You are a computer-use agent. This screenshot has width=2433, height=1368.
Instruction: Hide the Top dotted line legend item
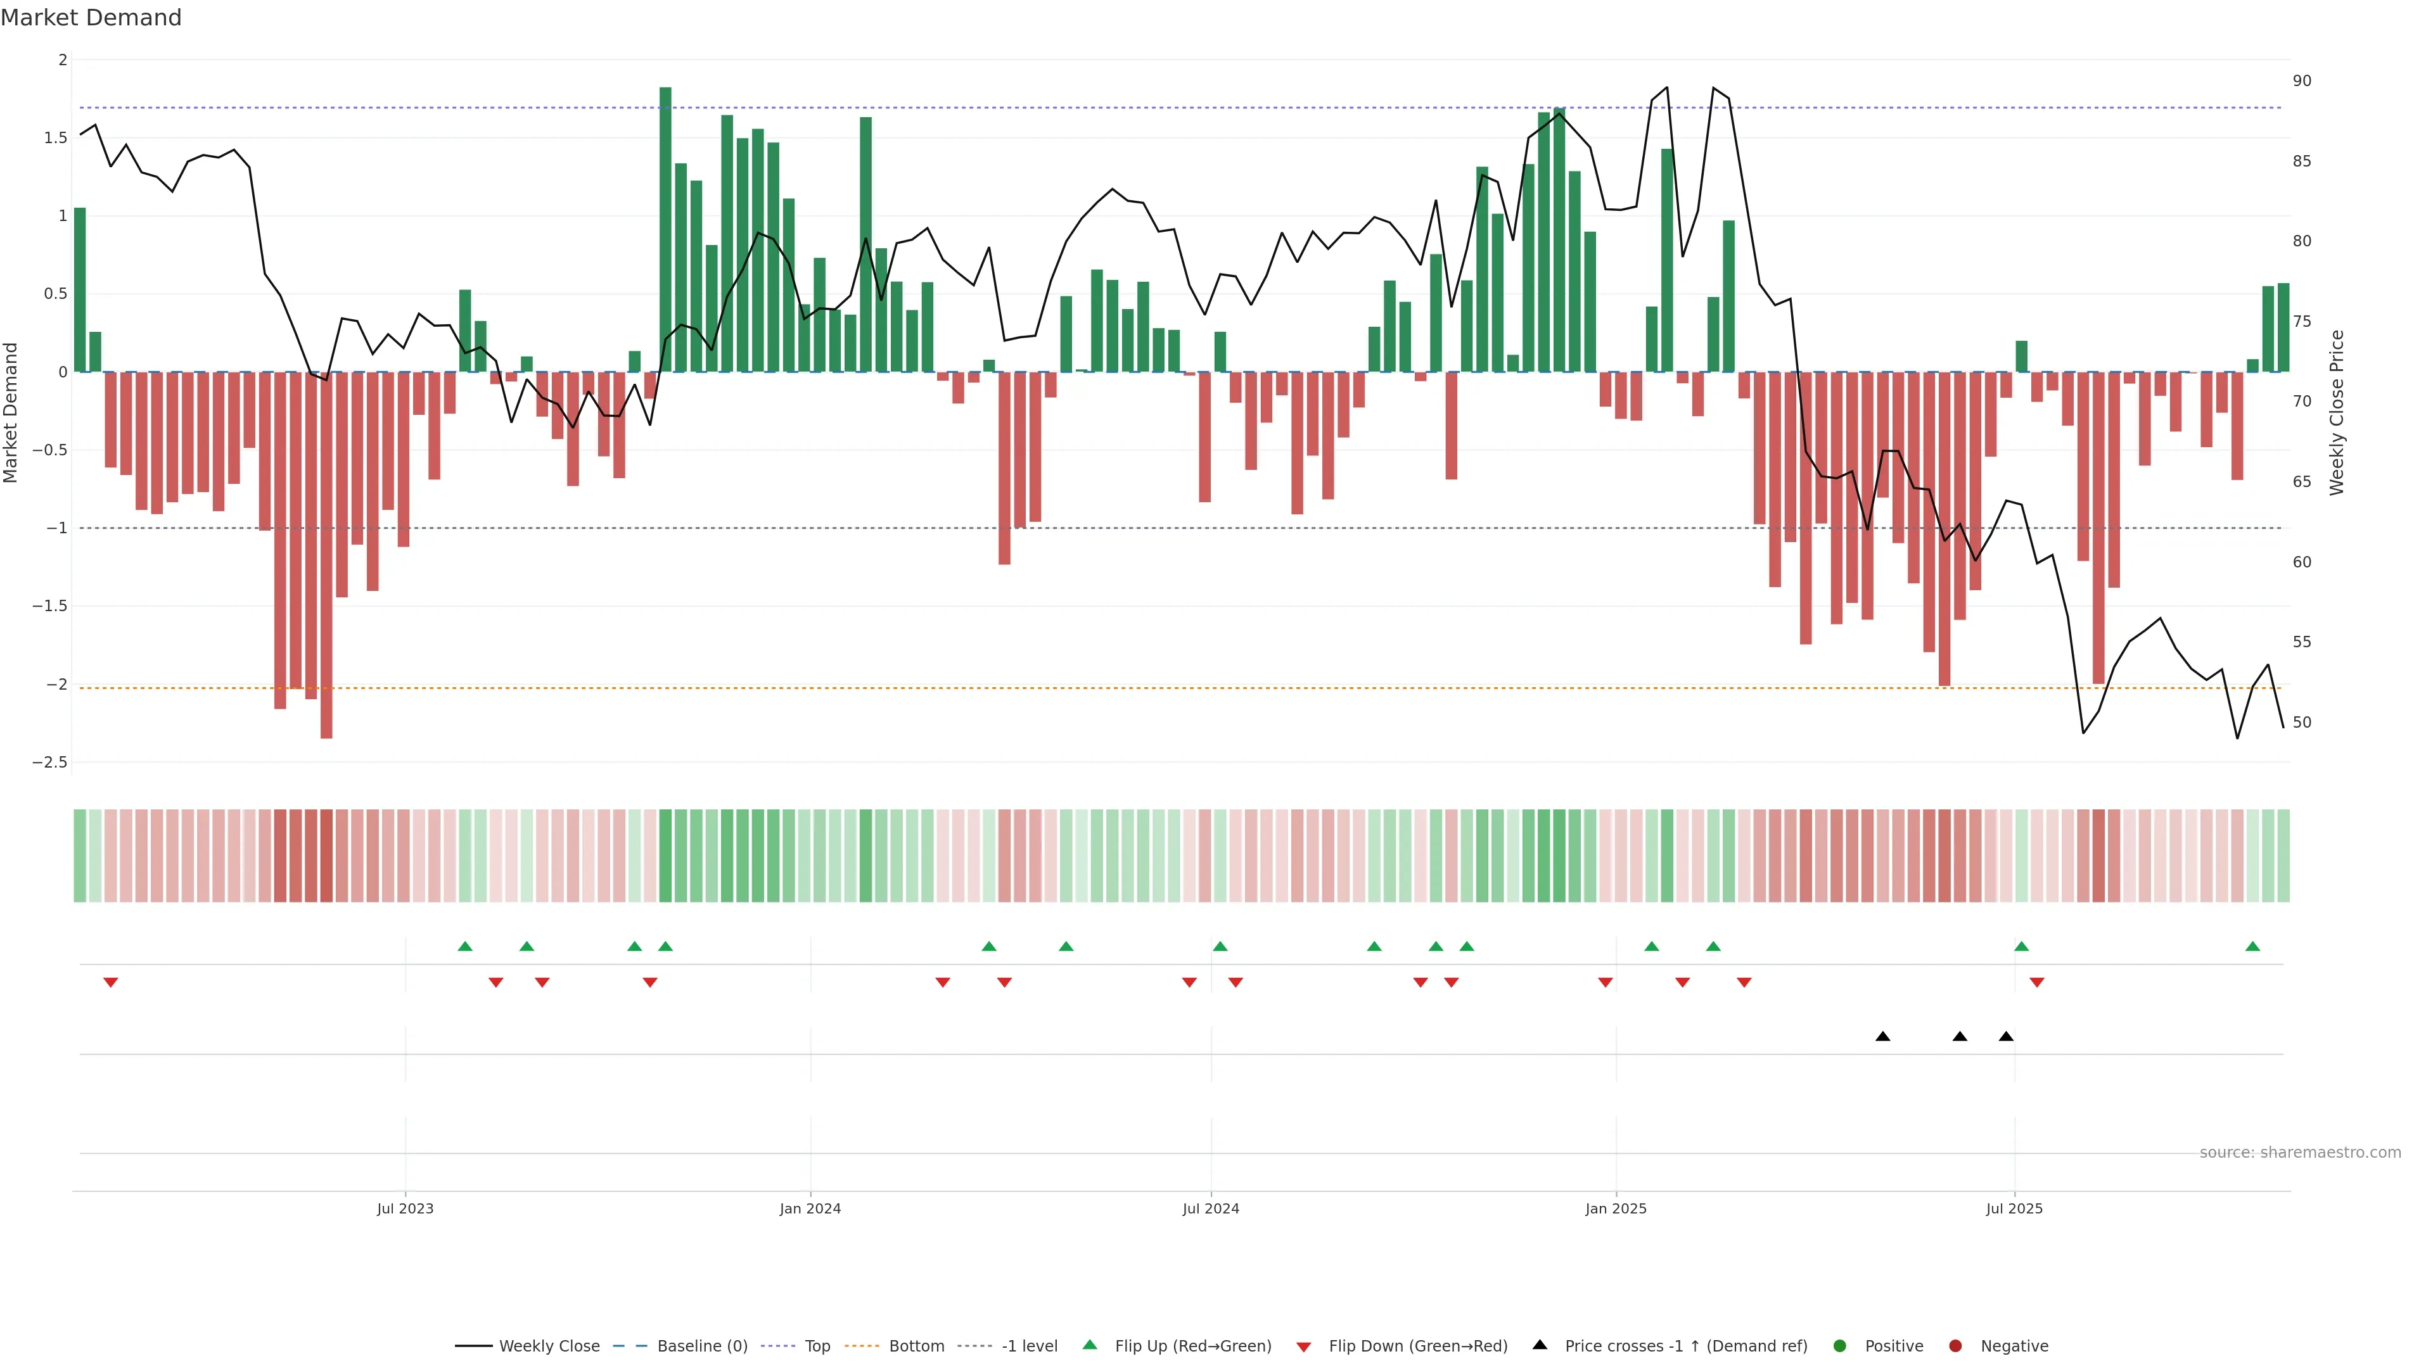(x=817, y=1345)
